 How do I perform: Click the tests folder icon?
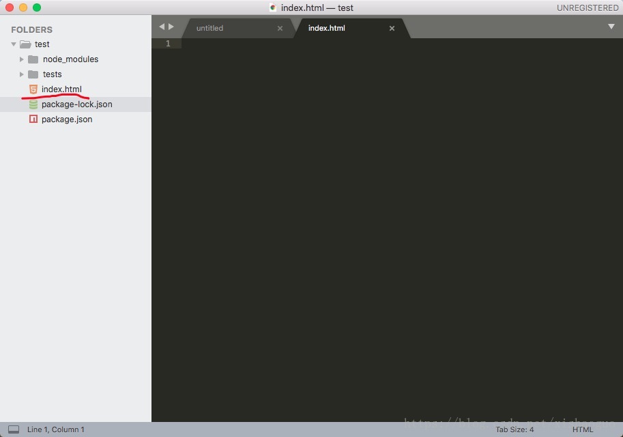click(33, 74)
